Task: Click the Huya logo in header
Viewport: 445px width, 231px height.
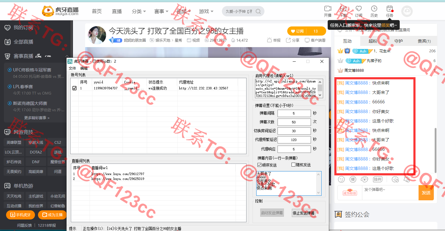Action: pyautogui.click(x=60, y=11)
